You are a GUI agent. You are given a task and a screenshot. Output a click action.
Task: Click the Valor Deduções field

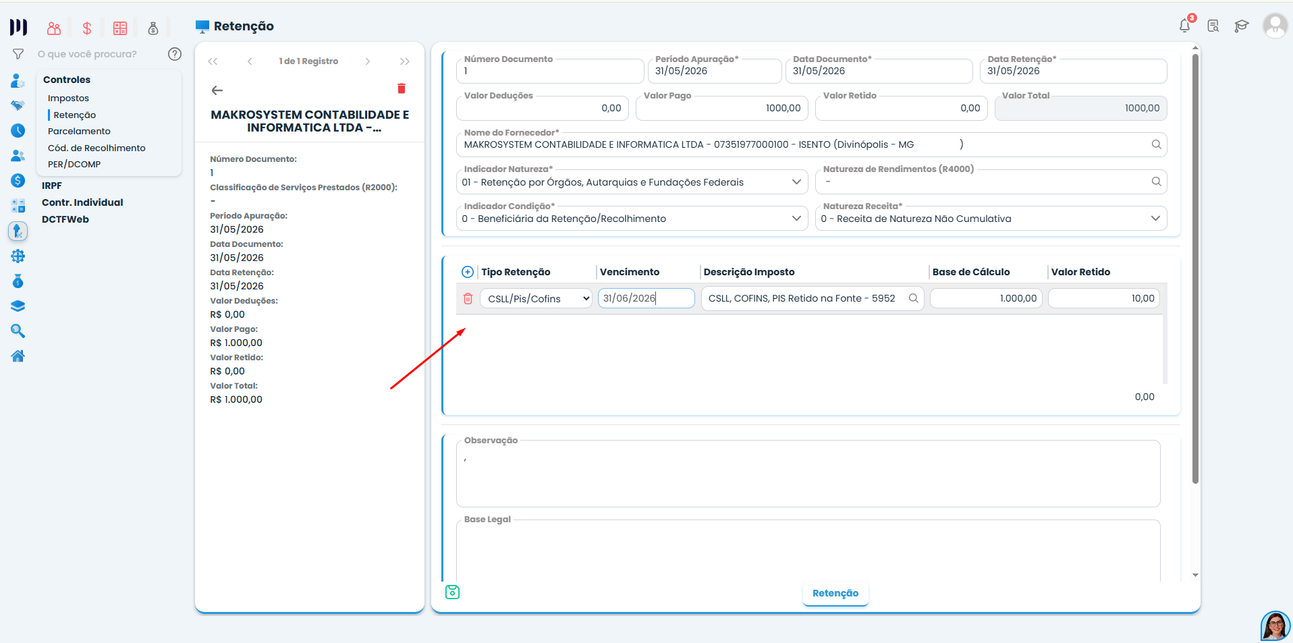tap(543, 108)
